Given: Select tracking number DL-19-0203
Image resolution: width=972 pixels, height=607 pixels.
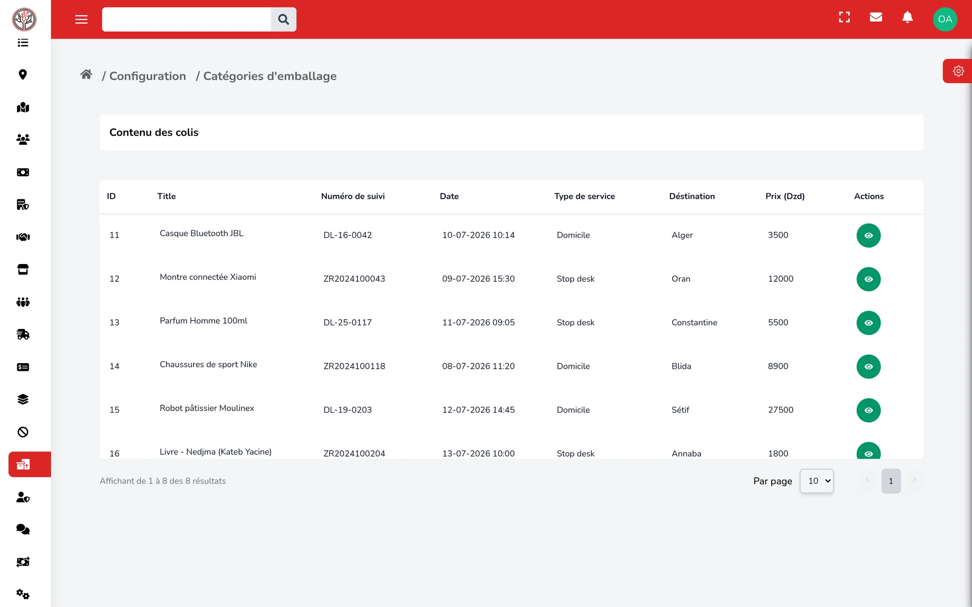Looking at the screenshot, I should [x=347, y=410].
